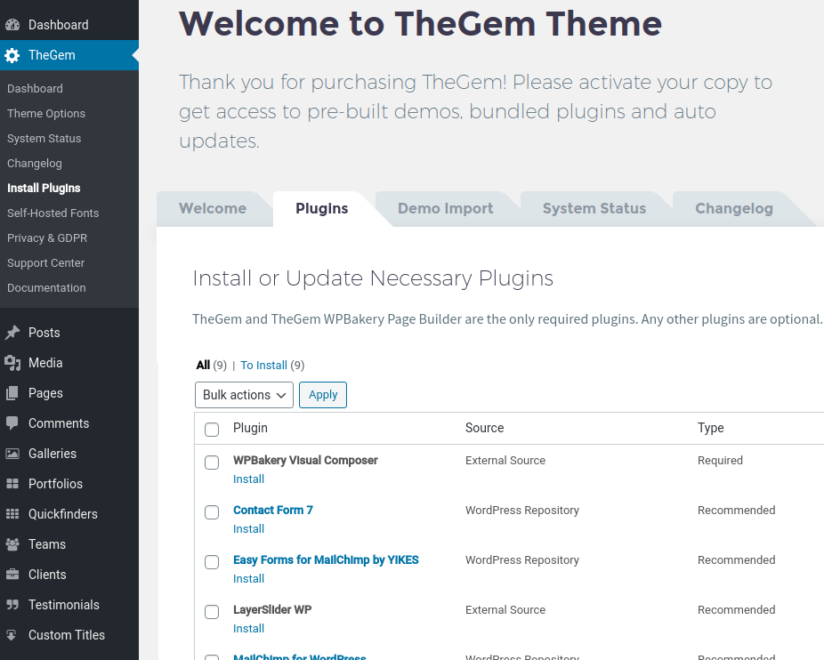The height and width of the screenshot is (660, 824).
Task: Check the WPBakery Visual Composer checkbox
Action: point(212,463)
